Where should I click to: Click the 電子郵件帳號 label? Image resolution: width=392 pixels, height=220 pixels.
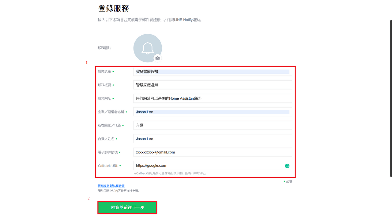point(108,152)
